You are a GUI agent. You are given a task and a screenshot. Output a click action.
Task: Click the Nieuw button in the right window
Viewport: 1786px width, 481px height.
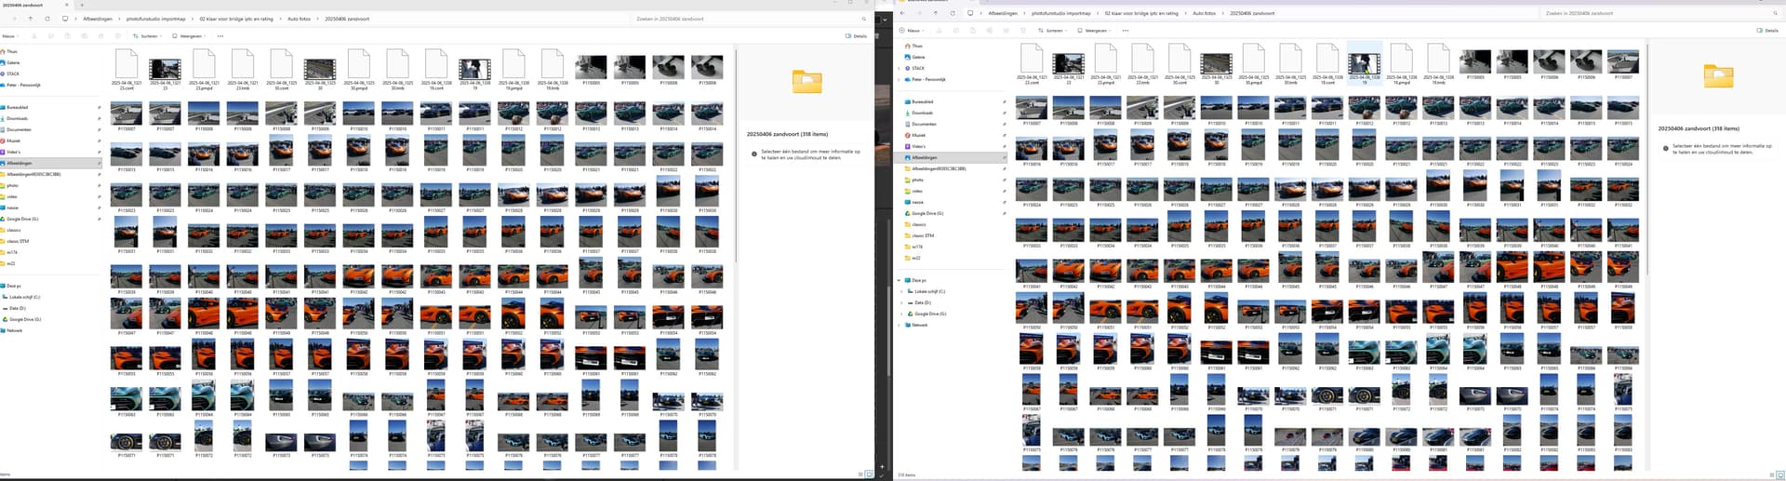912,31
